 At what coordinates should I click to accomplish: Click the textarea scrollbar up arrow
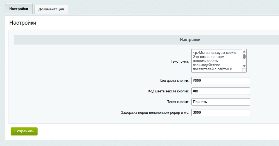(244, 52)
